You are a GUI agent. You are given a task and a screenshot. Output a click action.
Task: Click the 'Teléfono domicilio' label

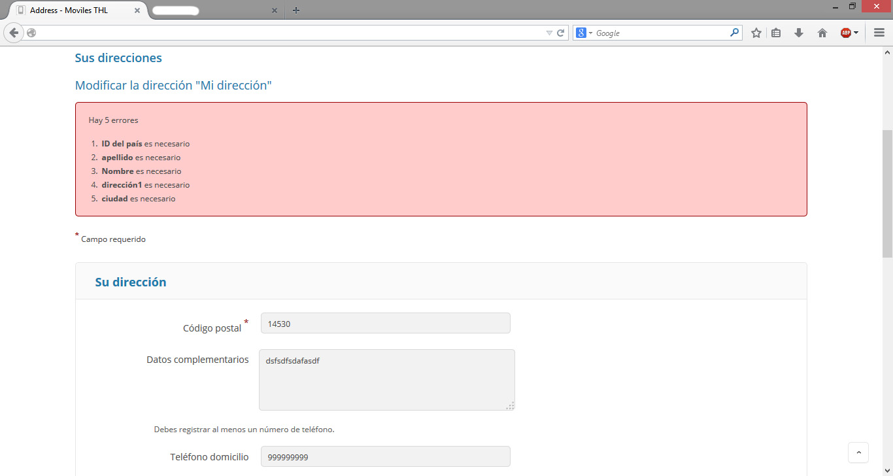209,457
